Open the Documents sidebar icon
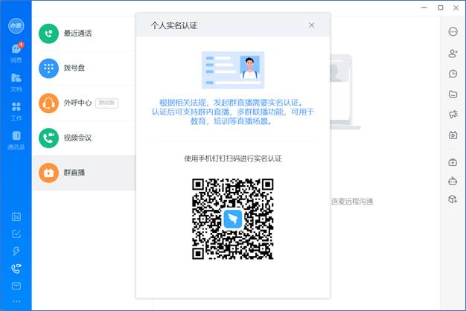The width and height of the screenshot is (466, 311). (x=16, y=83)
